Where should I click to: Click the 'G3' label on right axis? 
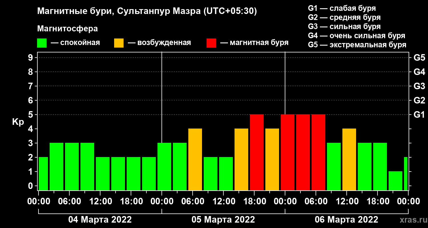point(419,86)
